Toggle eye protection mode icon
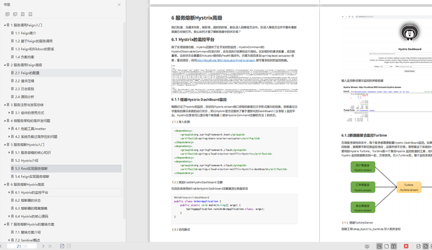The height and width of the screenshot is (250, 432). tap(367, 246)
